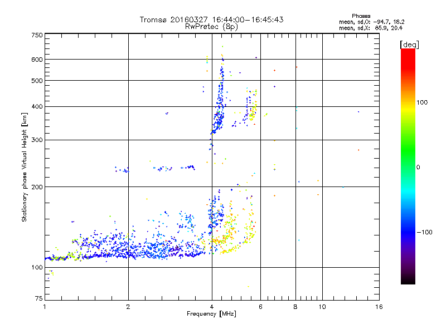The image size is (446, 334).
Task: Click the y-axis tick label '75'
Action: (39, 298)
